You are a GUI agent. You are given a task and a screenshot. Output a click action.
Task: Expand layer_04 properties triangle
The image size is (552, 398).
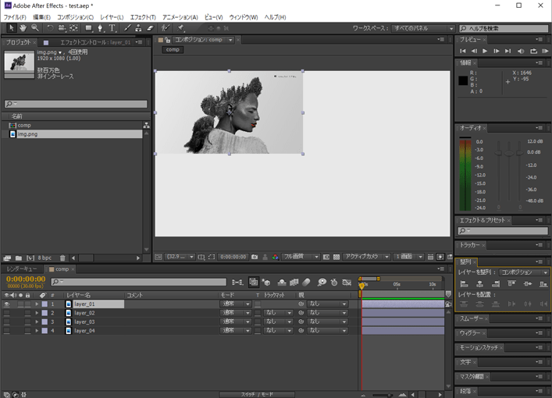[37, 331]
